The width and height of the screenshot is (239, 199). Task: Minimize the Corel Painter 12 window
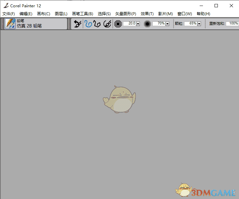pyautogui.click(x=201, y=6)
